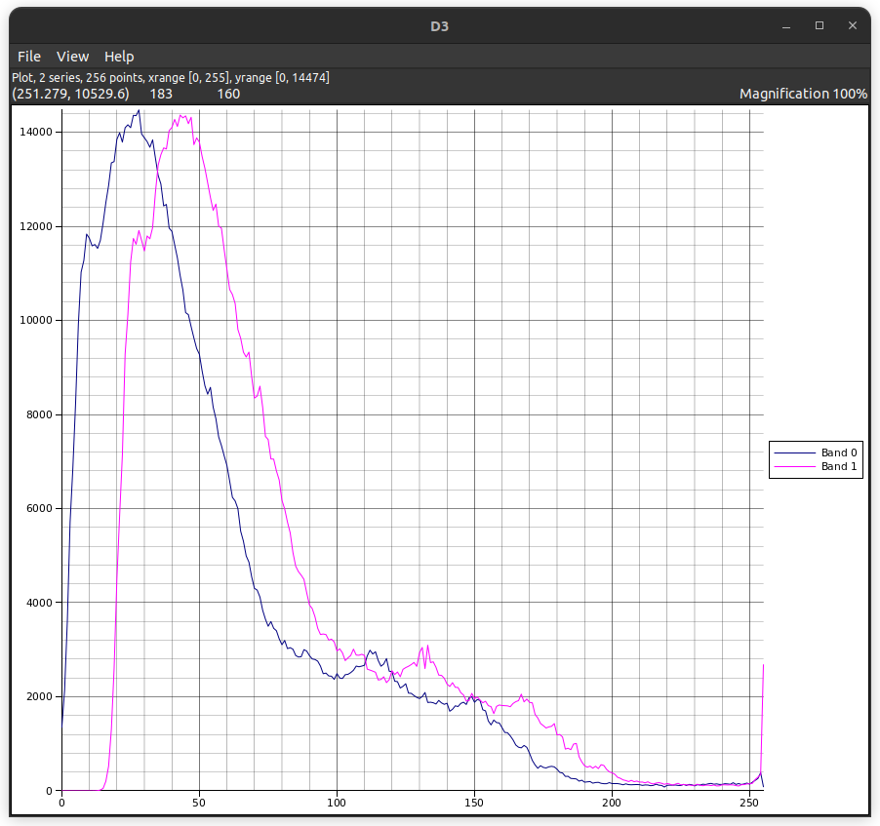This screenshot has width=880, height=826.
Task: Minimize the D3 window
Action: pyautogui.click(x=786, y=26)
